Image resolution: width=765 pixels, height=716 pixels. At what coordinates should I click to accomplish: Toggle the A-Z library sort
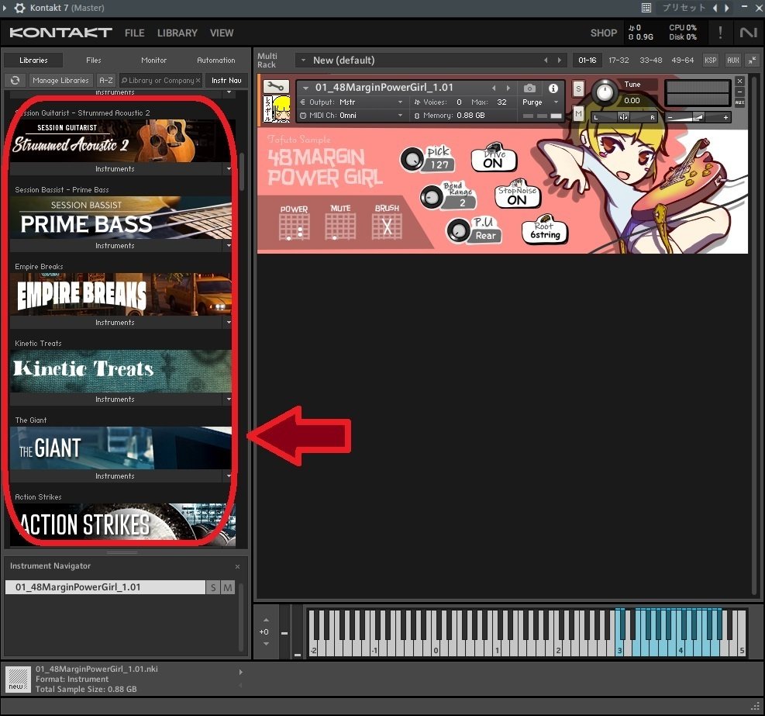(x=106, y=80)
